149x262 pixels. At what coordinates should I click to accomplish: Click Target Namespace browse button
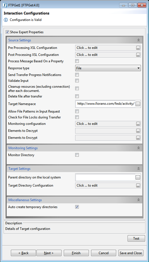(138, 104)
